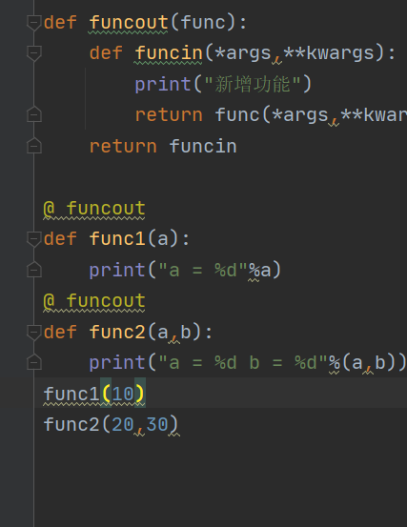Collapse the funcout function fold marker
407x527 pixels.
pos(34,23)
